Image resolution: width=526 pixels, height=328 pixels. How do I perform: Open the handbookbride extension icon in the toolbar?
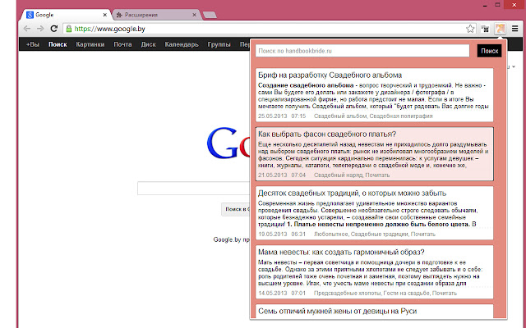[500, 29]
